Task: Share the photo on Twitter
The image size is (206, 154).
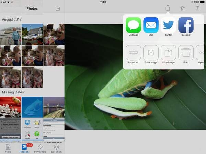Action: pos(168,25)
